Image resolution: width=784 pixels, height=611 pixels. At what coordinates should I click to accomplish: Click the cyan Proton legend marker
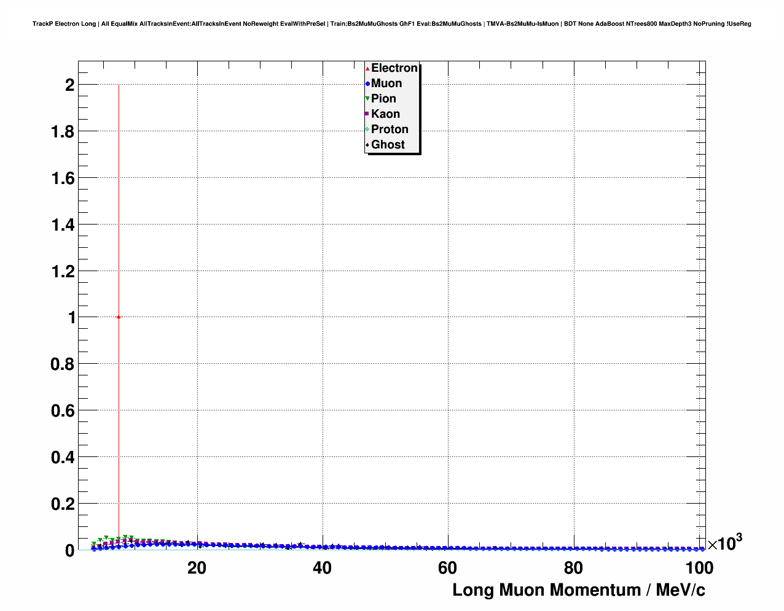tap(367, 129)
